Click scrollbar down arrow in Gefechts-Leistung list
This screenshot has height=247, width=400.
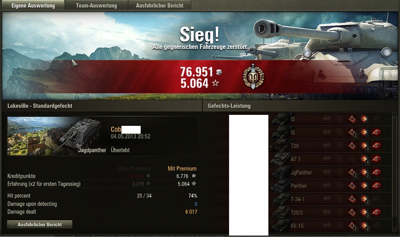point(394,230)
